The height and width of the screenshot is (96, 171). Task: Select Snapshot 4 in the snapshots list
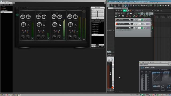point(98,28)
